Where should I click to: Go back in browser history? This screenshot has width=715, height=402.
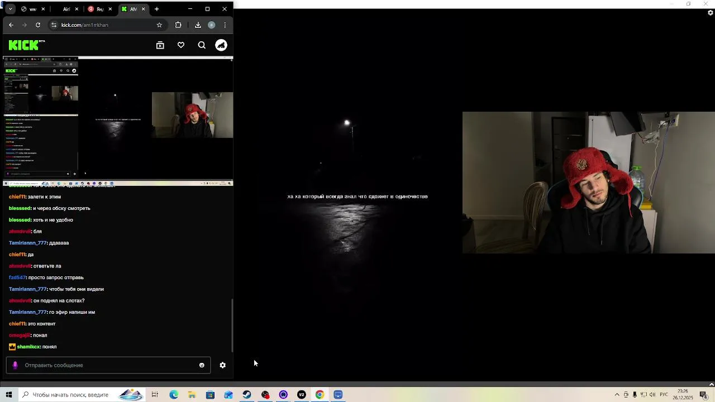click(11, 25)
